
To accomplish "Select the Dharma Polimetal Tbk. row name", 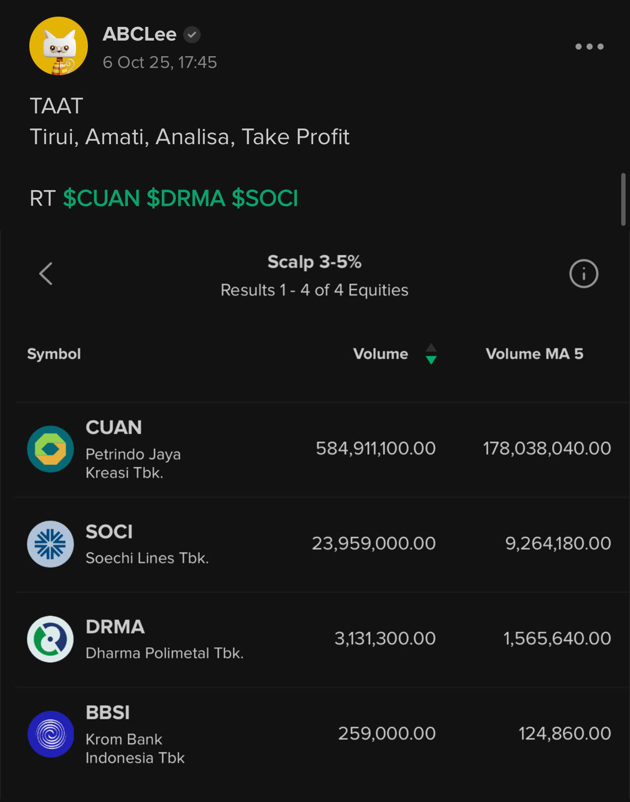I will click(165, 653).
